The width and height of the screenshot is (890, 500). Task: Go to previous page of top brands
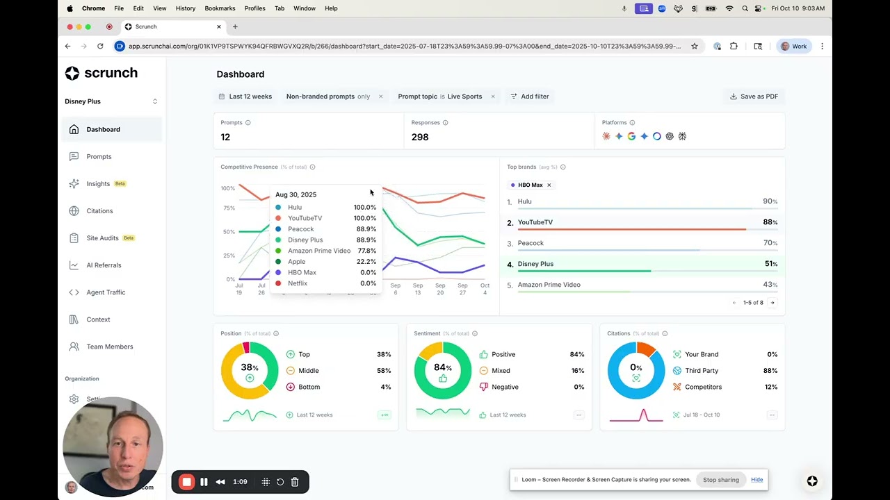tap(734, 303)
